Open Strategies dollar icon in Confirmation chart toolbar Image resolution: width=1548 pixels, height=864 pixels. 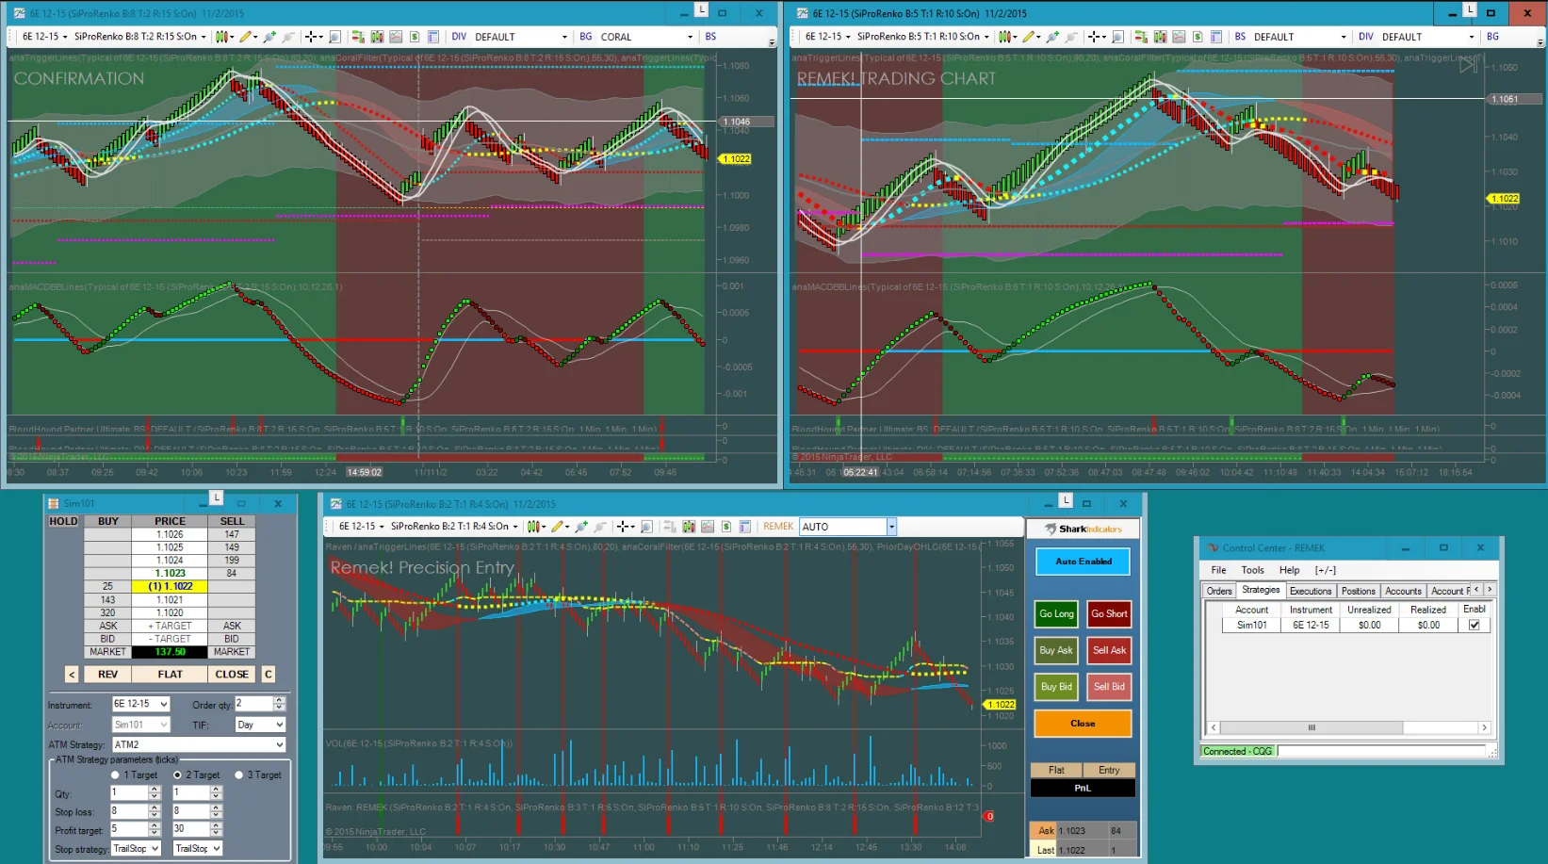(415, 37)
